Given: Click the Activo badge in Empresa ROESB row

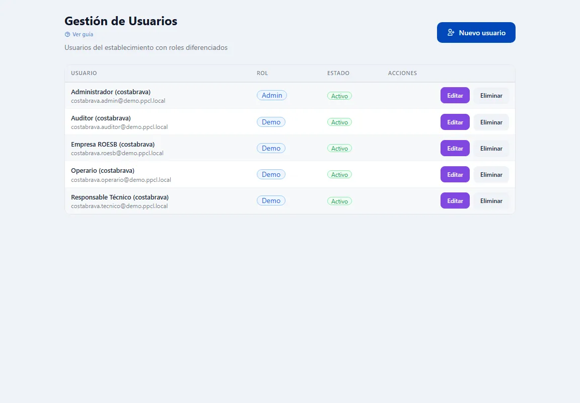Looking at the screenshot, I should click(339, 149).
